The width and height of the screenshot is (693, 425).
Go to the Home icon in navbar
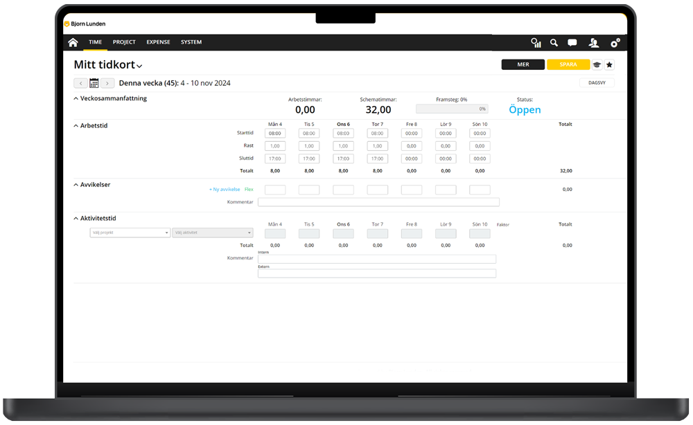coord(73,42)
